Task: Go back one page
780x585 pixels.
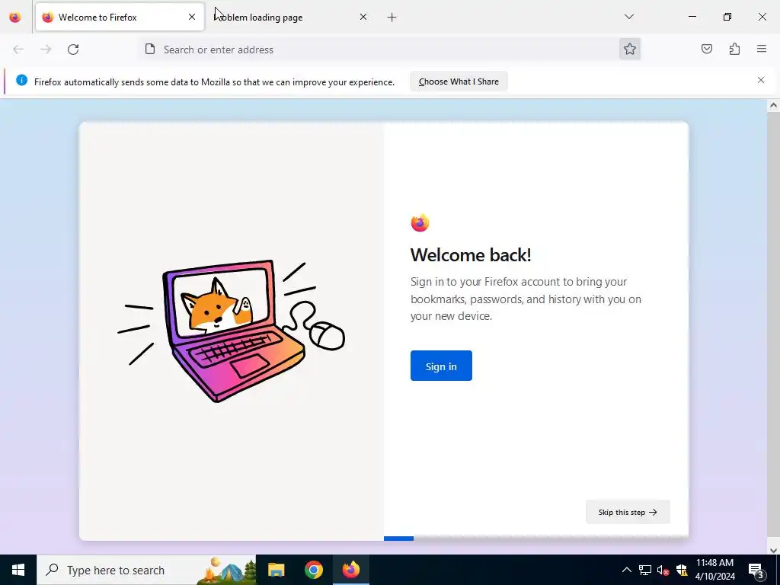Action: [18, 50]
